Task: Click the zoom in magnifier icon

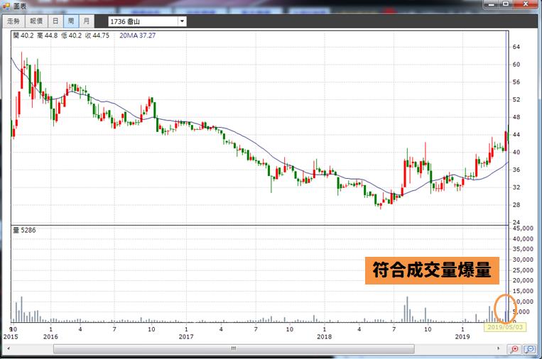Action: point(514,349)
